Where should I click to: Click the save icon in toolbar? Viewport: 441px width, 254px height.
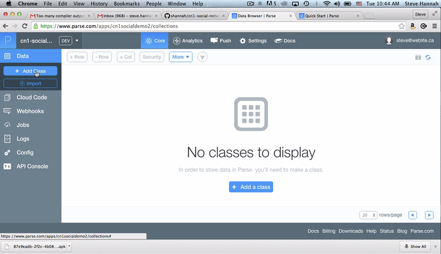pyautogui.click(x=418, y=58)
